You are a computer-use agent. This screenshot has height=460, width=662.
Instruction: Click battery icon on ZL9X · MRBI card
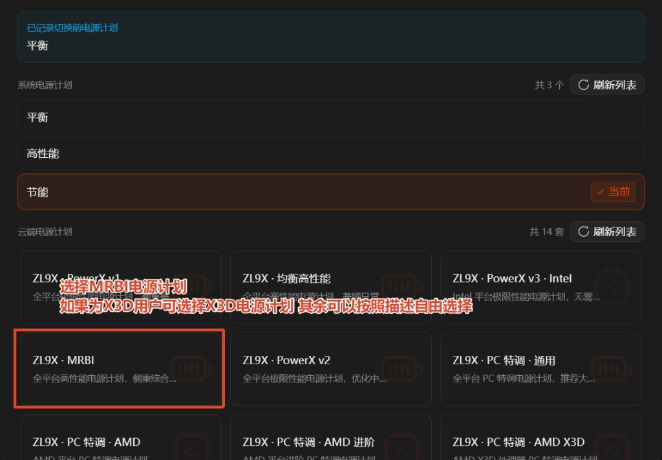coord(191,369)
